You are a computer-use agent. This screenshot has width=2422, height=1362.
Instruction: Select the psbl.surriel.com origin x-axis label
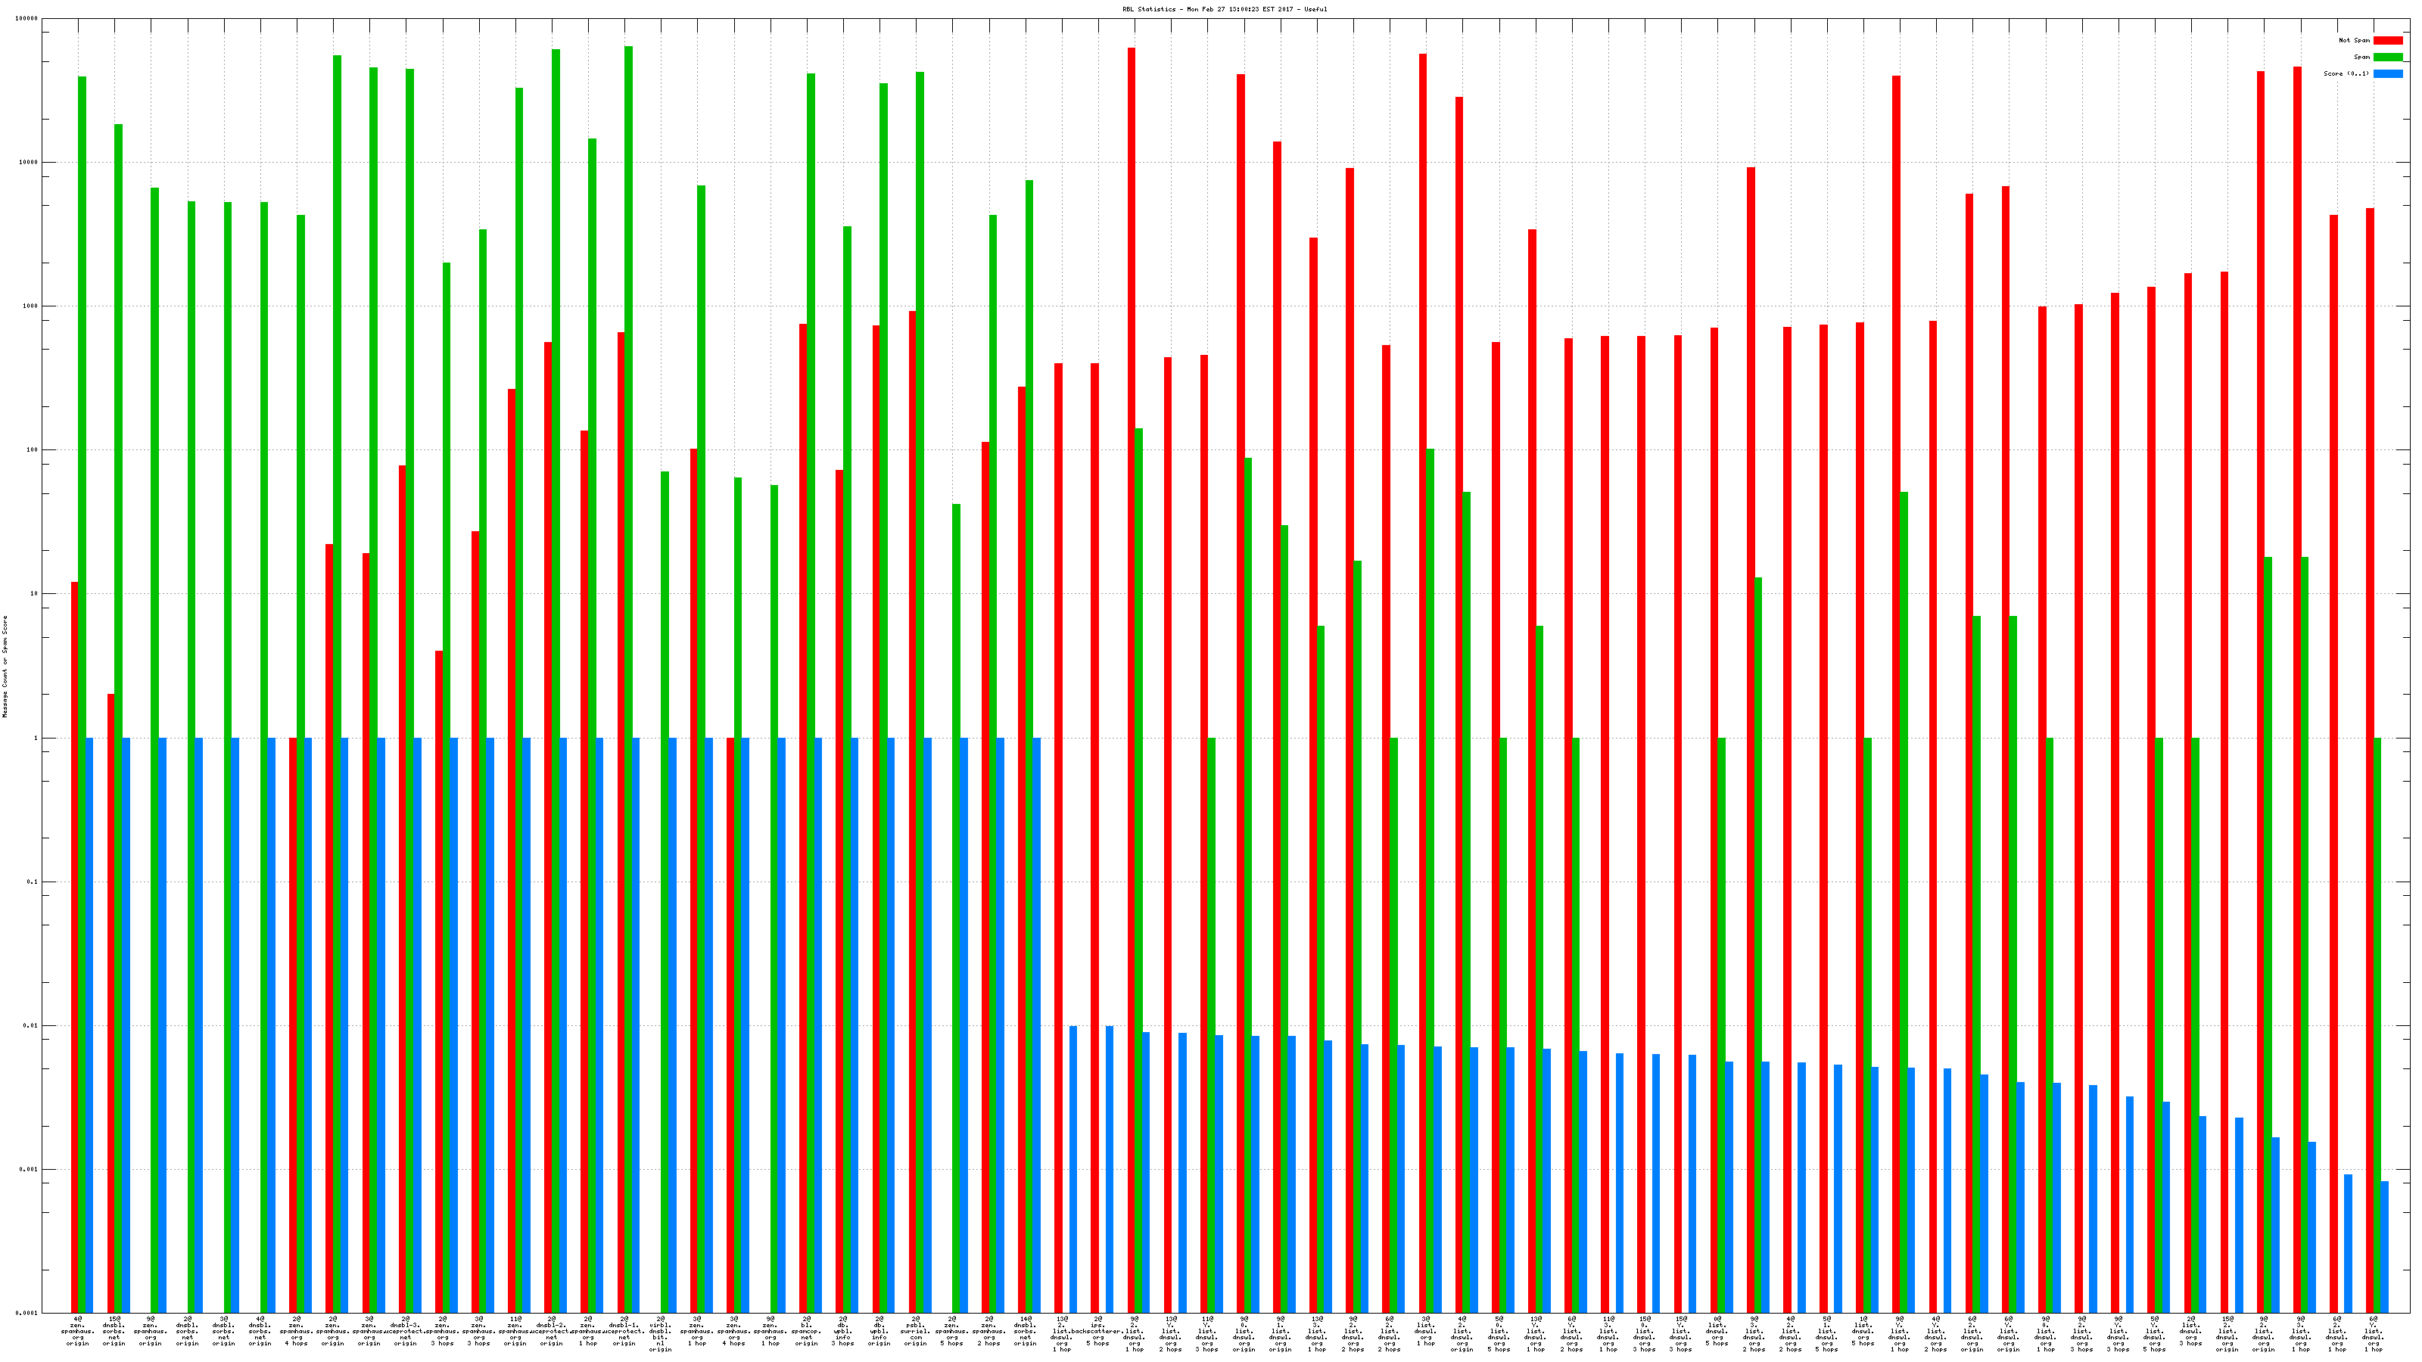click(x=916, y=1331)
